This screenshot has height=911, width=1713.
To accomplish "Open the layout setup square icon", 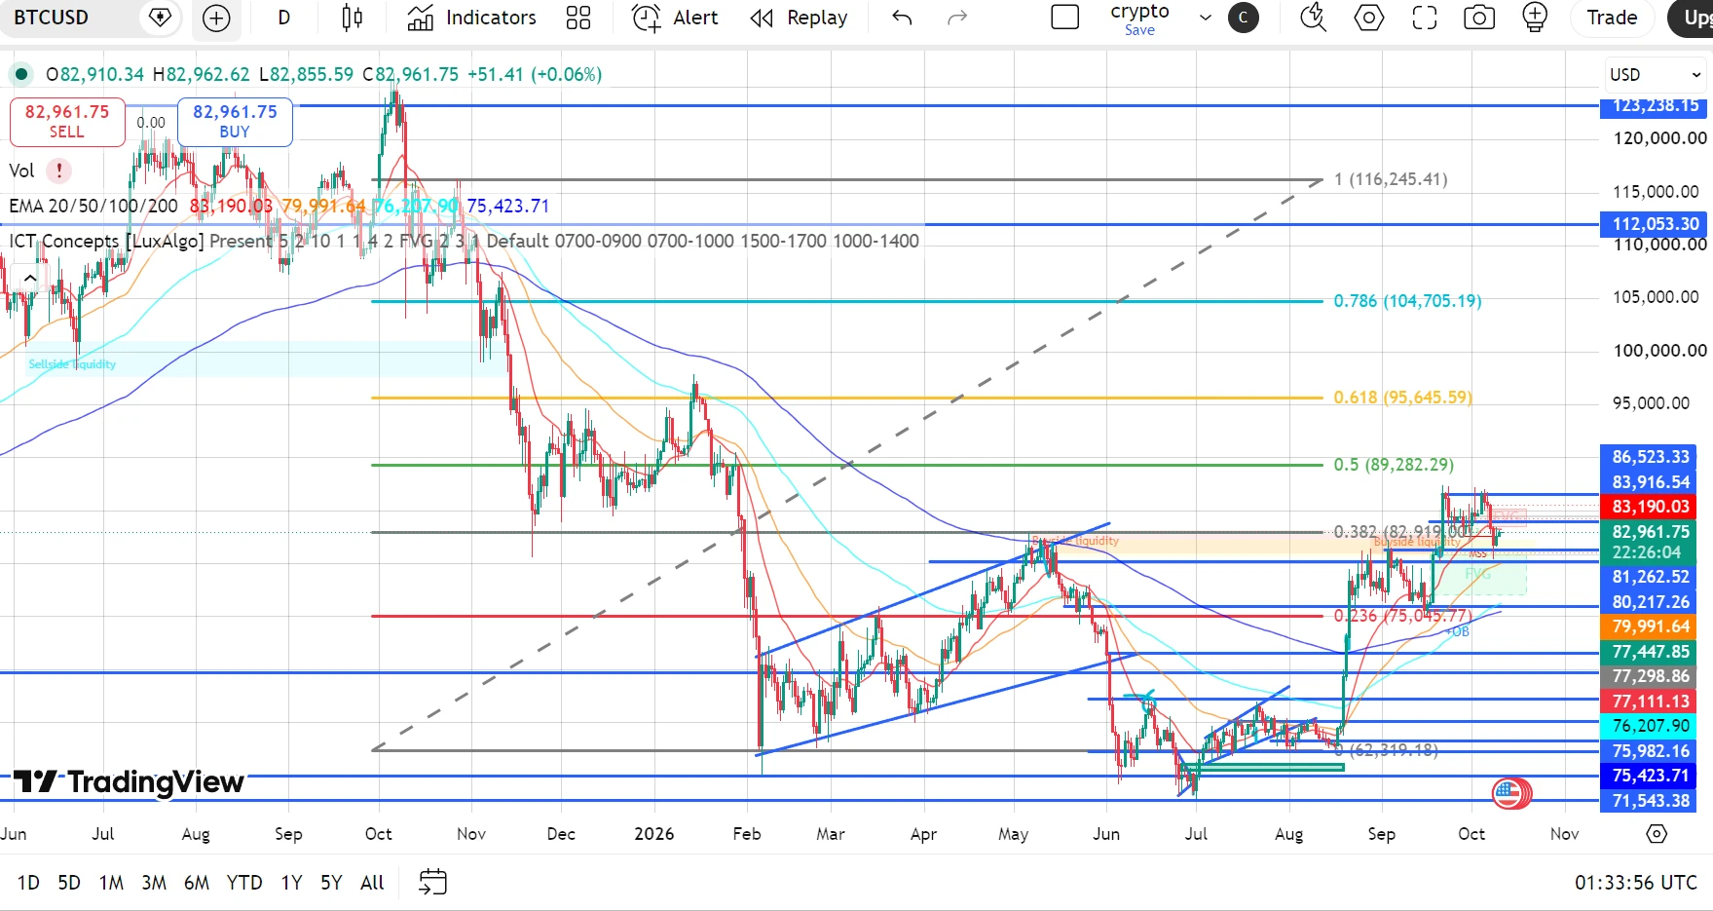I will (1065, 18).
